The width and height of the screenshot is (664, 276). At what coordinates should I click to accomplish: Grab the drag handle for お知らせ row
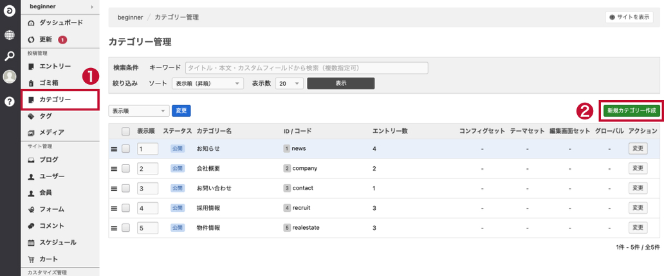(x=114, y=149)
